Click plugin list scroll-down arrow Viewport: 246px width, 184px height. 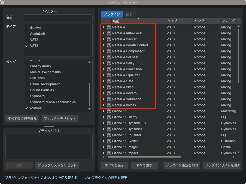coord(238,152)
